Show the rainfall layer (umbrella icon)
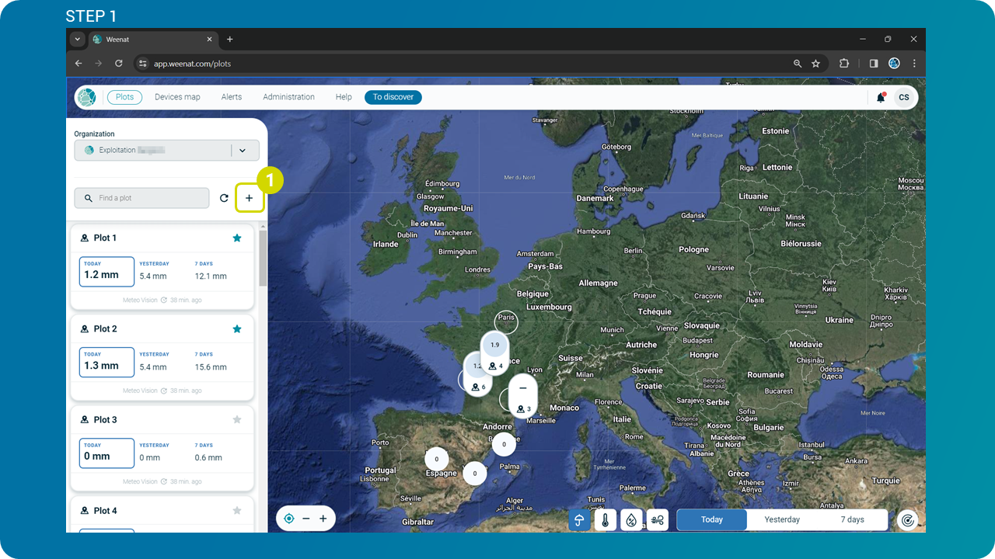 (579, 520)
